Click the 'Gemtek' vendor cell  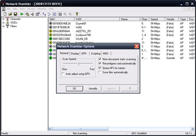(x=171, y=58)
